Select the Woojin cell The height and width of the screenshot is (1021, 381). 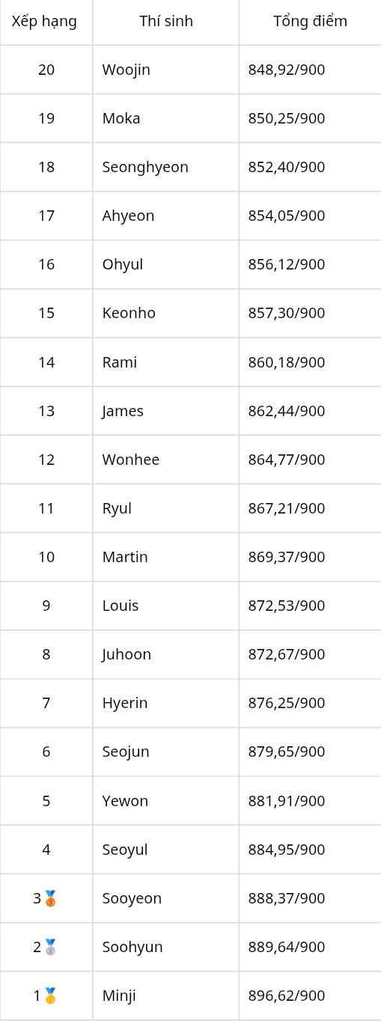tap(166, 70)
